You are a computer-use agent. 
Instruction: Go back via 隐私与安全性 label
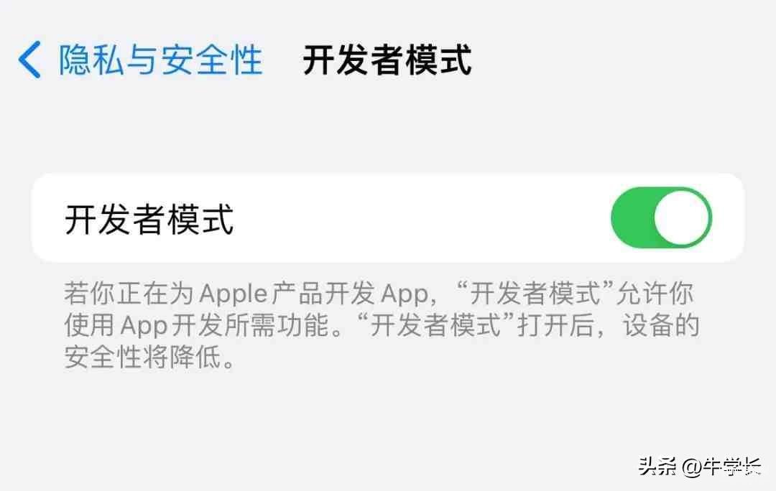point(161,60)
